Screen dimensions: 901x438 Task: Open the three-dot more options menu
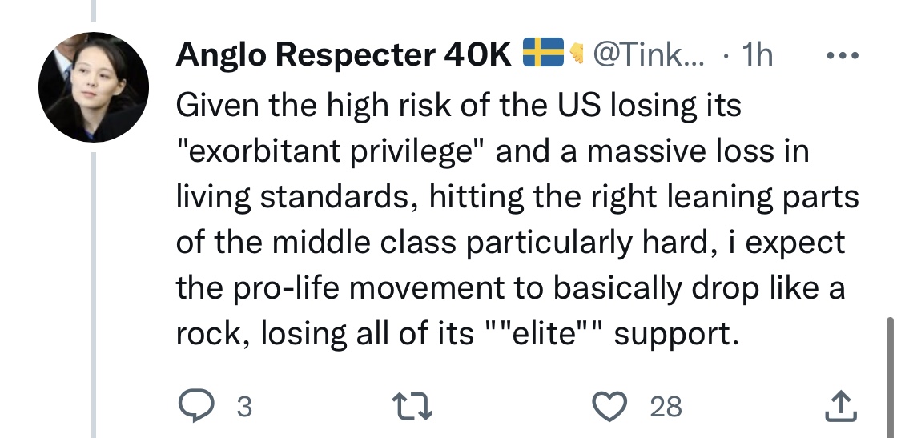[x=841, y=56]
